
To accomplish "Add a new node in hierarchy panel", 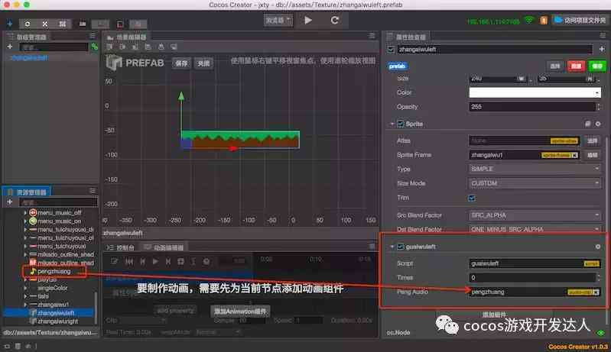I will [10, 47].
